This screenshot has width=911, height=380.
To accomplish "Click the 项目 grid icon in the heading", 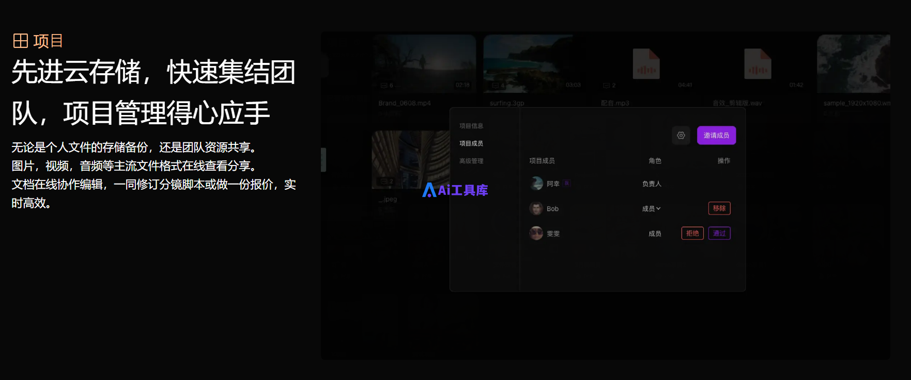I will tap(21, 41).
